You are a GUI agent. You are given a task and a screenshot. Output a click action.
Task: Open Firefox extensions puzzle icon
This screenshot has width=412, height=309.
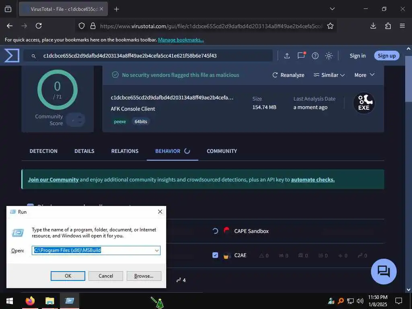pyautogui.click(x=388, y=26)
